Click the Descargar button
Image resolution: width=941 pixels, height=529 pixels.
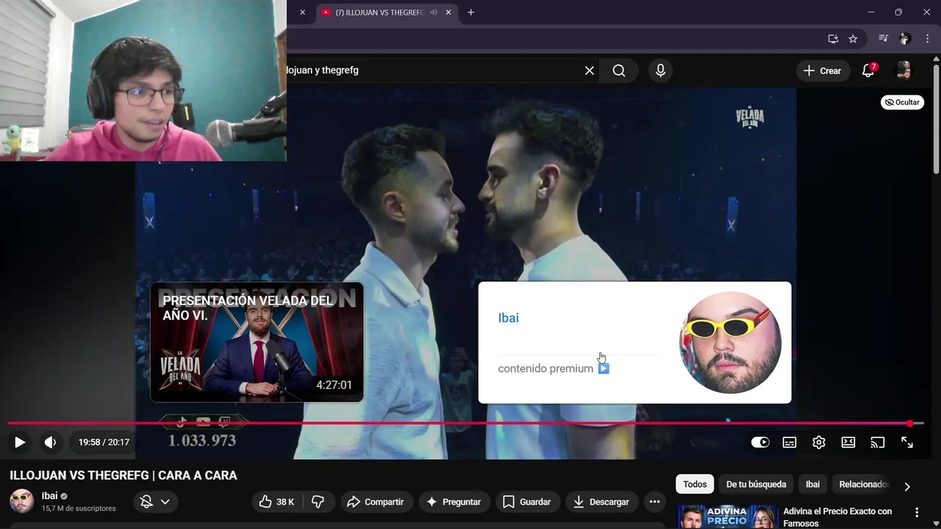coord(601,502)
